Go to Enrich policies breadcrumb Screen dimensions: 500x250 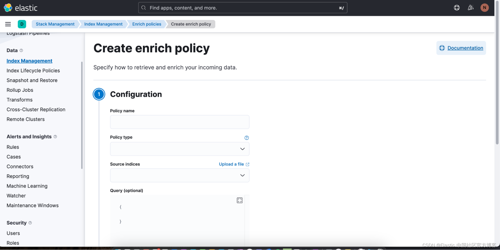147,24
